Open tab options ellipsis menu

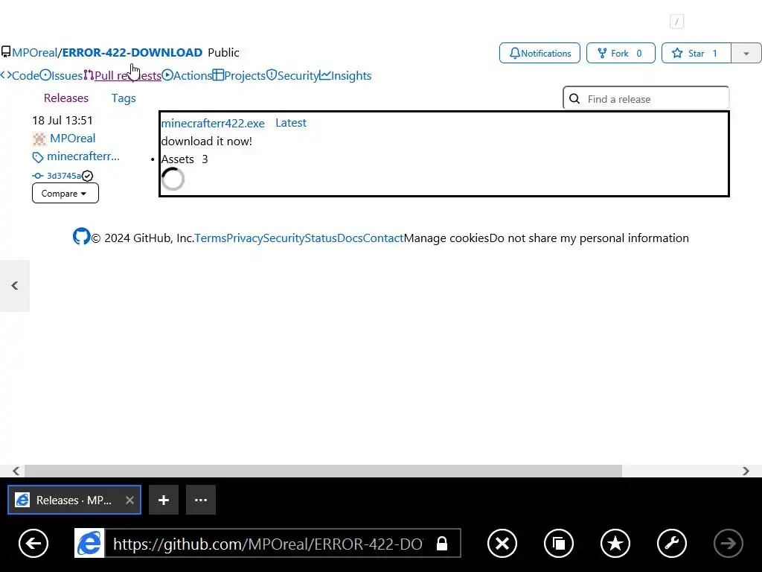[x=201, y=500]
